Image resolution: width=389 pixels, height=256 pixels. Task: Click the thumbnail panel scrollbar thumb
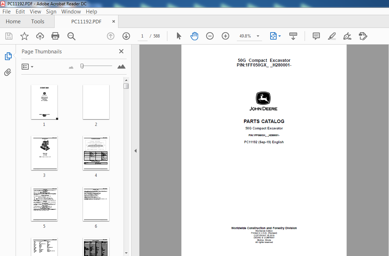click(x=126, y=86)
